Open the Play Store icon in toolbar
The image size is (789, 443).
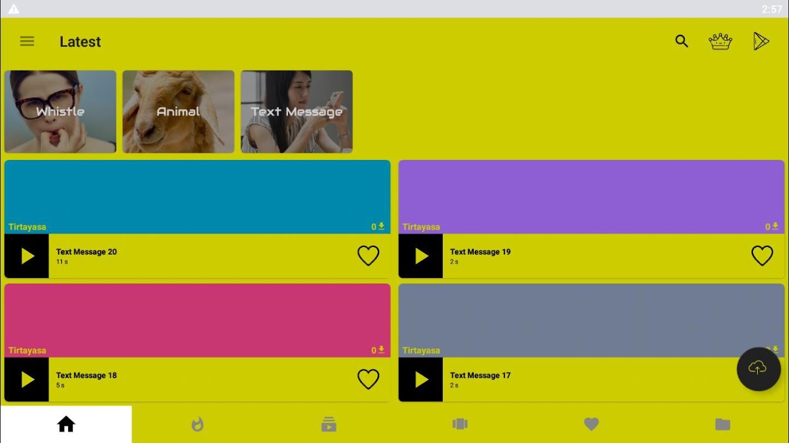(761, 42)
